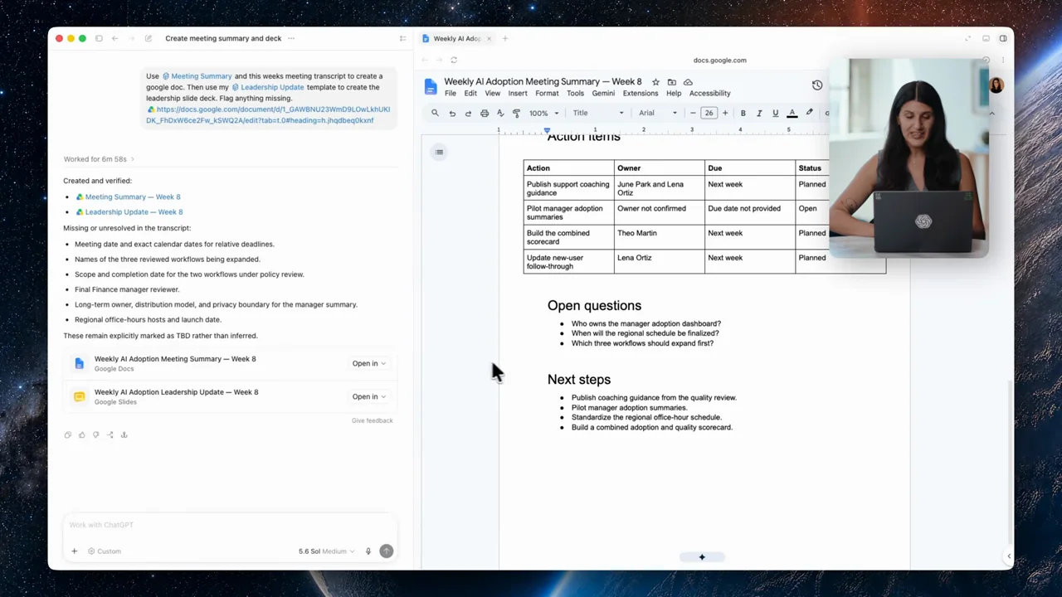Screen dimensions: 1062x597
Task: Open the File menu
Action: tap(451, 94)
